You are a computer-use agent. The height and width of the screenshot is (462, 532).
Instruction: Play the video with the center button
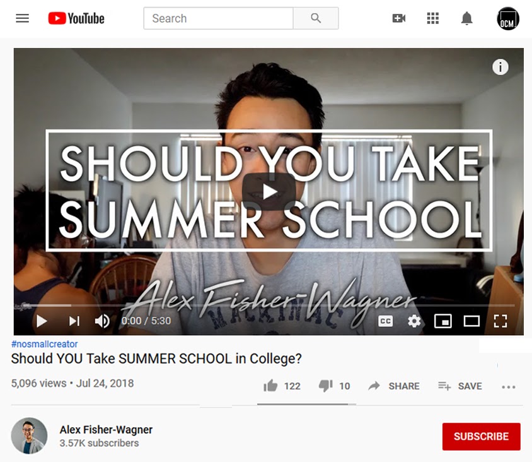[269, 192]
